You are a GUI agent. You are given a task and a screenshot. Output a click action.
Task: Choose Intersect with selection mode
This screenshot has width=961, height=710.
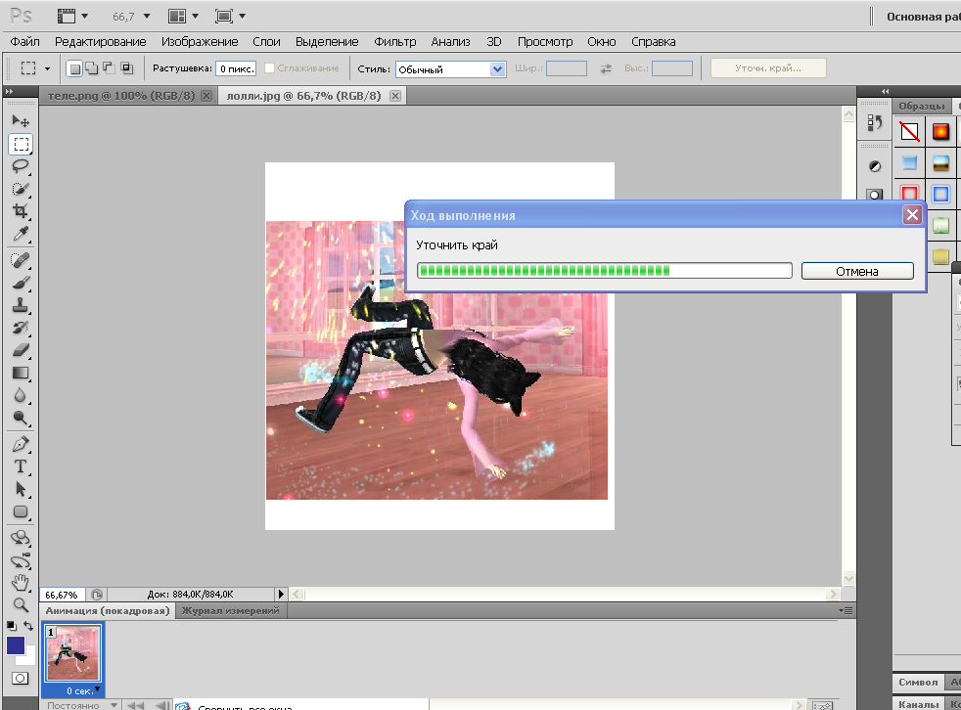click(x=126, y=68)
